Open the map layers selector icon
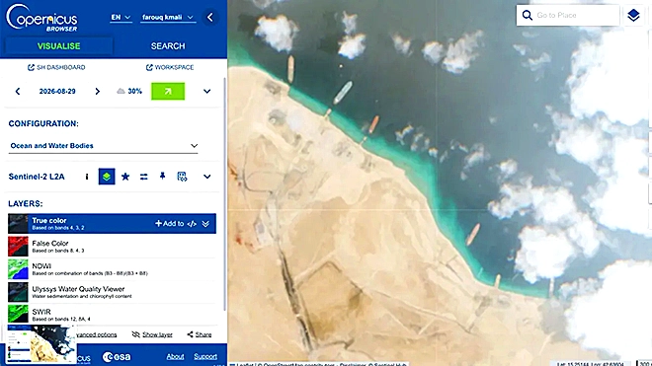 [x=633, y=16]
